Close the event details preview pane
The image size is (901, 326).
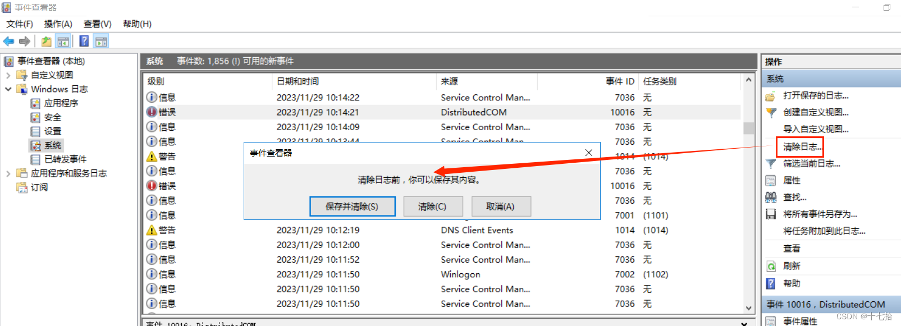tap(744, 324)
